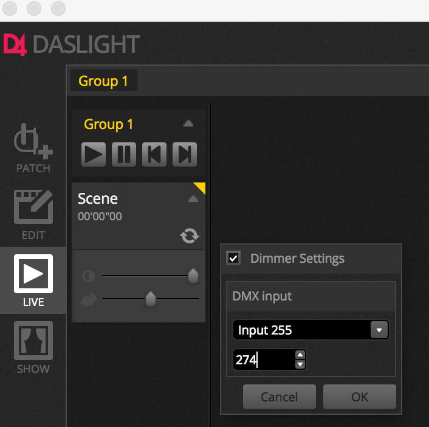Viewport: 429px width, 427px height.
Task: Click the Scene dimmer slider handle
Action: click(193, 276)
